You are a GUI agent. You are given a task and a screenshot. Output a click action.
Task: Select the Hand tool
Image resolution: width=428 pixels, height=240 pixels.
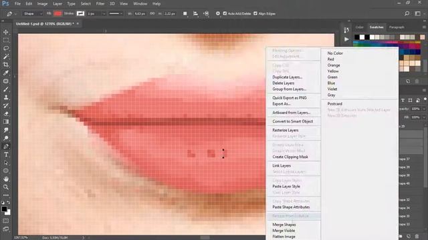6,179
